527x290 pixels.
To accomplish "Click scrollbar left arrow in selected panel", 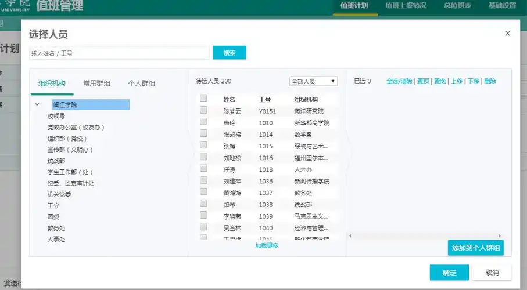I will [x=350, y=235].
